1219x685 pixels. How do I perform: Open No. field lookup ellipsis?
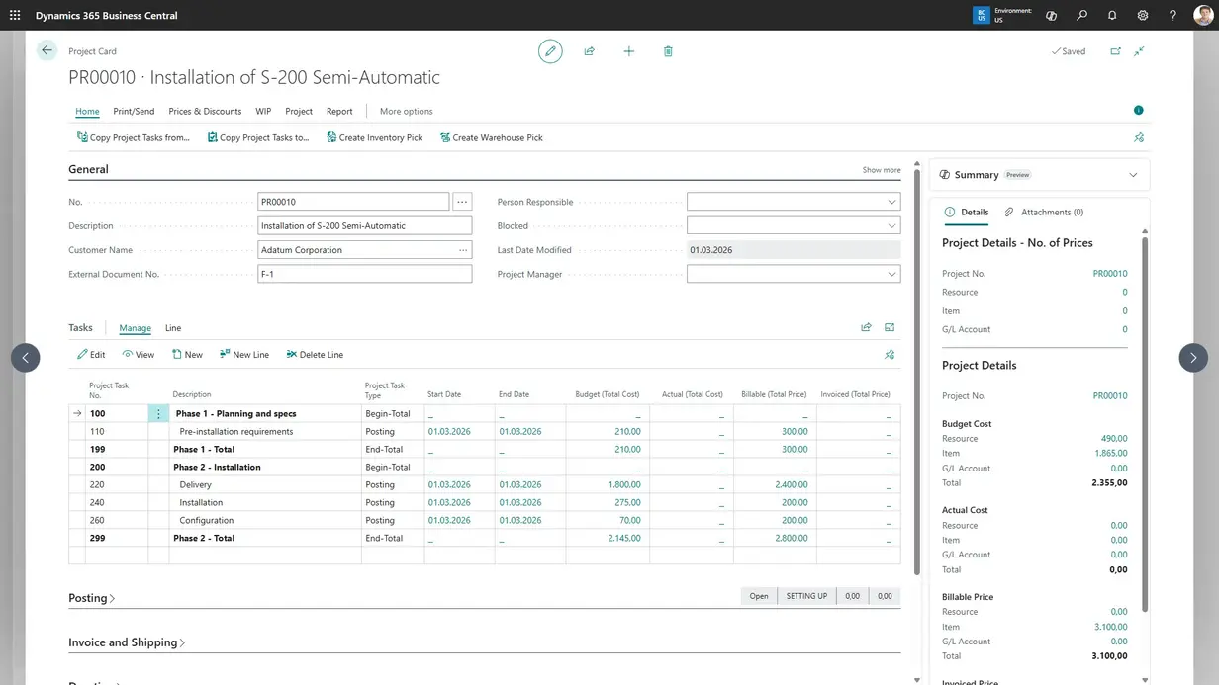(462, 202)
